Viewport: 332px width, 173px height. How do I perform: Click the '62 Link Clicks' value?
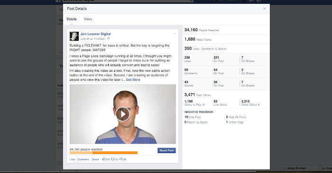click(221, 103)
